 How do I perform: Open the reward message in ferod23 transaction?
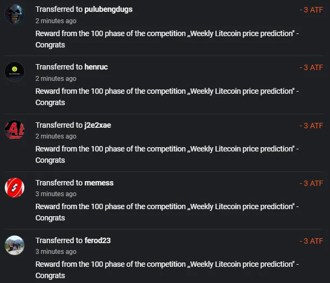167,270
